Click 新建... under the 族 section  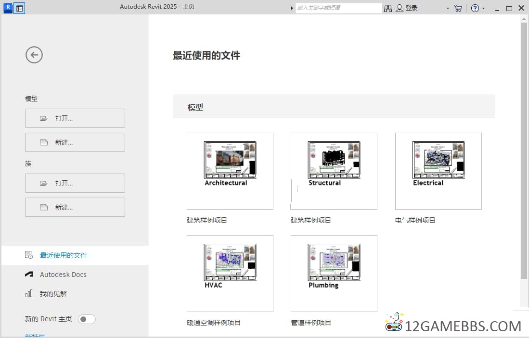point(75,207)
